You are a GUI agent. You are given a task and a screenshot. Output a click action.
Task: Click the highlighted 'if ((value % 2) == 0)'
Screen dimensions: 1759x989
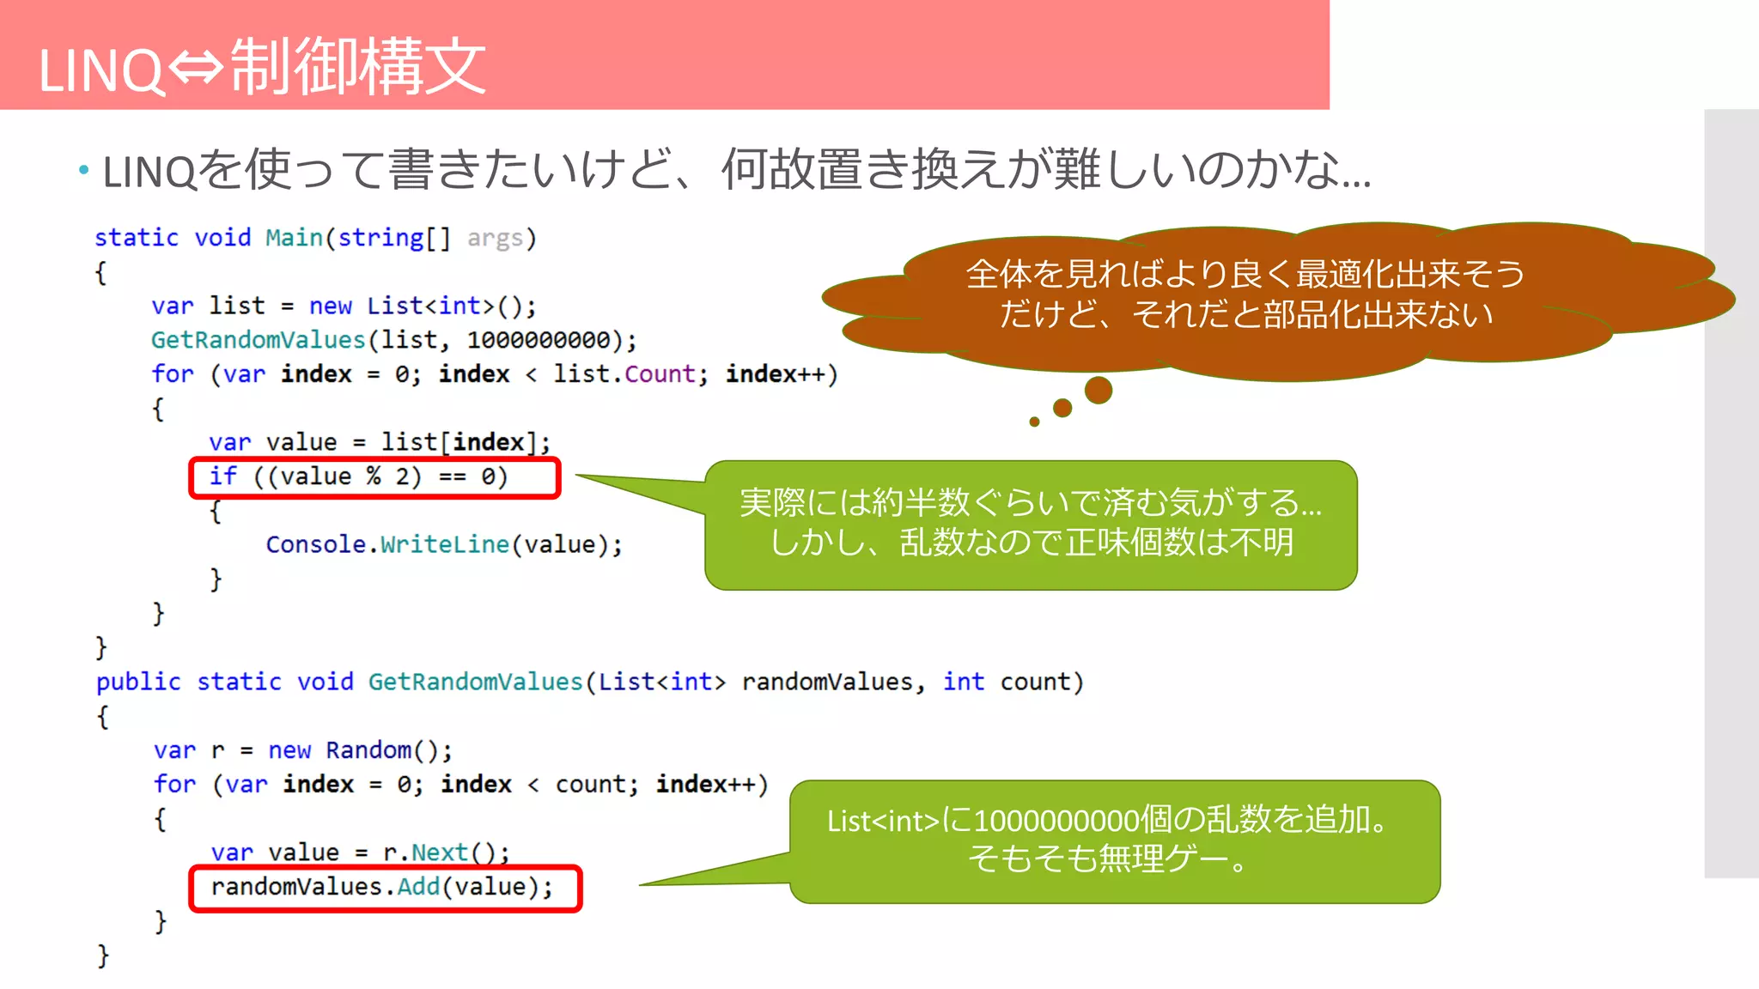[x=374, y=477]
